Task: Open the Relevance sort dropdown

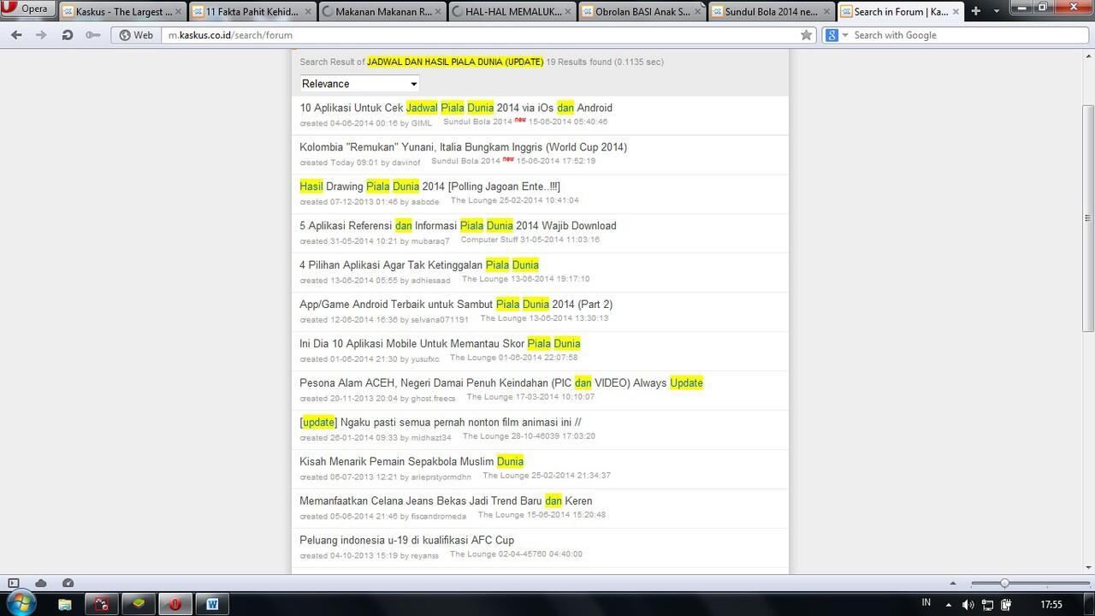Action: click(359, 83)
